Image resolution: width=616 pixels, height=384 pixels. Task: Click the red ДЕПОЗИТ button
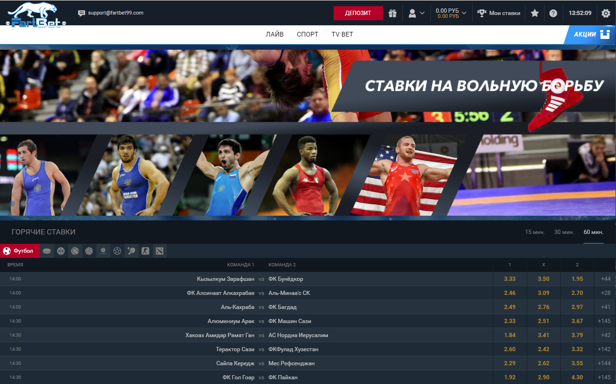358,13
